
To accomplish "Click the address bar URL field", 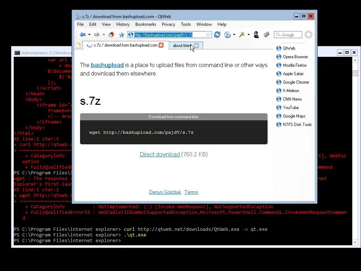I will click(x=170, y=35).
